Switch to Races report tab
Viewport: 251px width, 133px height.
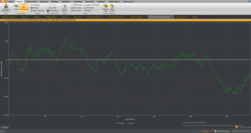[x=65, y=17]
